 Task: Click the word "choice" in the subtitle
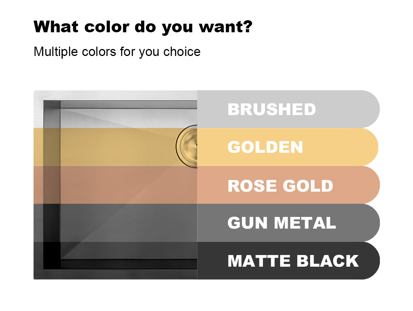tap(182, 51)
